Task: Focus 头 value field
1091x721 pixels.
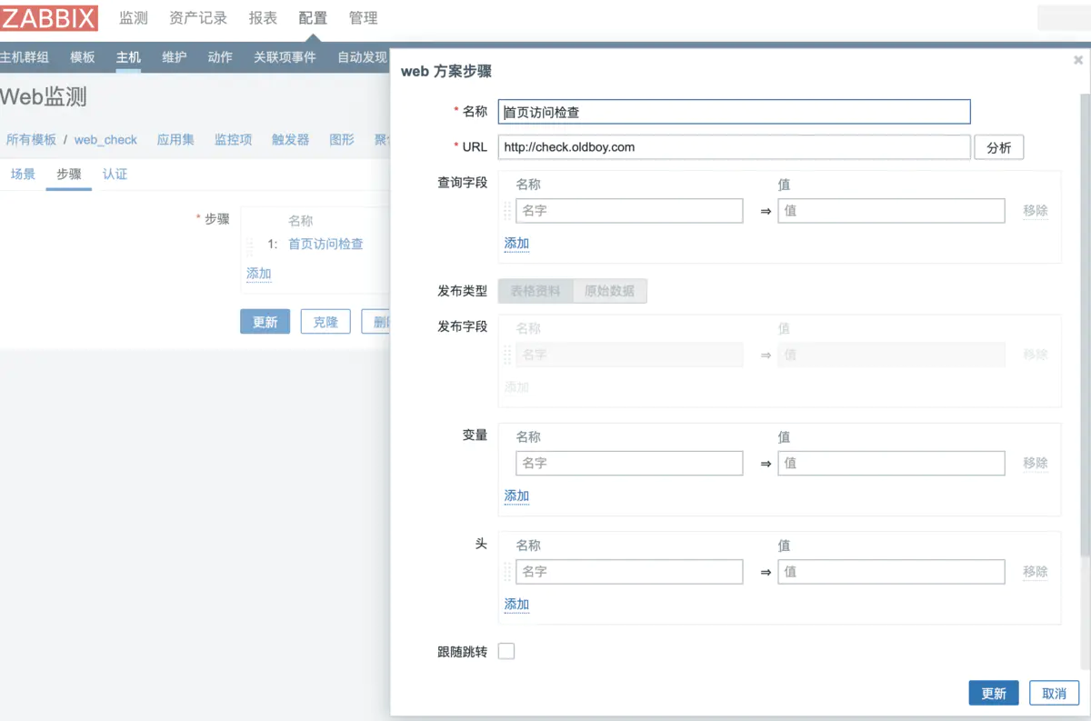Action: point(892,572)
